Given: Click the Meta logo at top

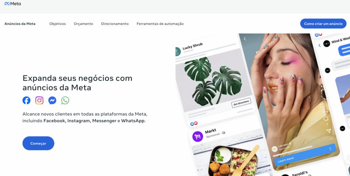Looking at the screenshot, I should tap(13, 3).
